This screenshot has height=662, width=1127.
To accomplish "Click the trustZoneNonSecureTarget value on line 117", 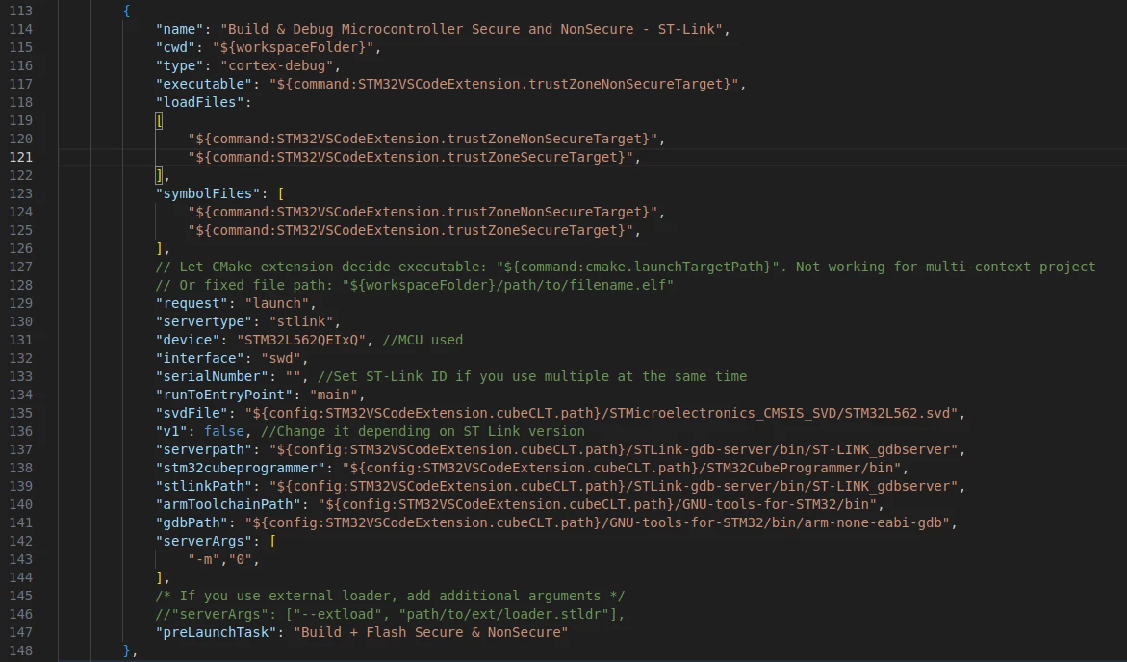I will click(x=504, y=84).
